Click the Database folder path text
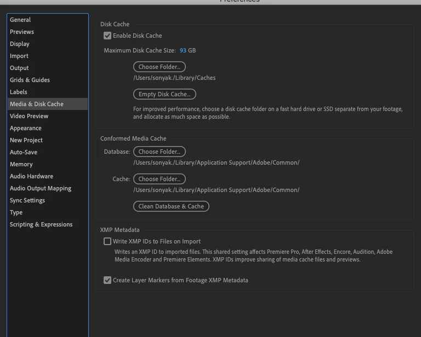421x337 pixels. (217, 162)
